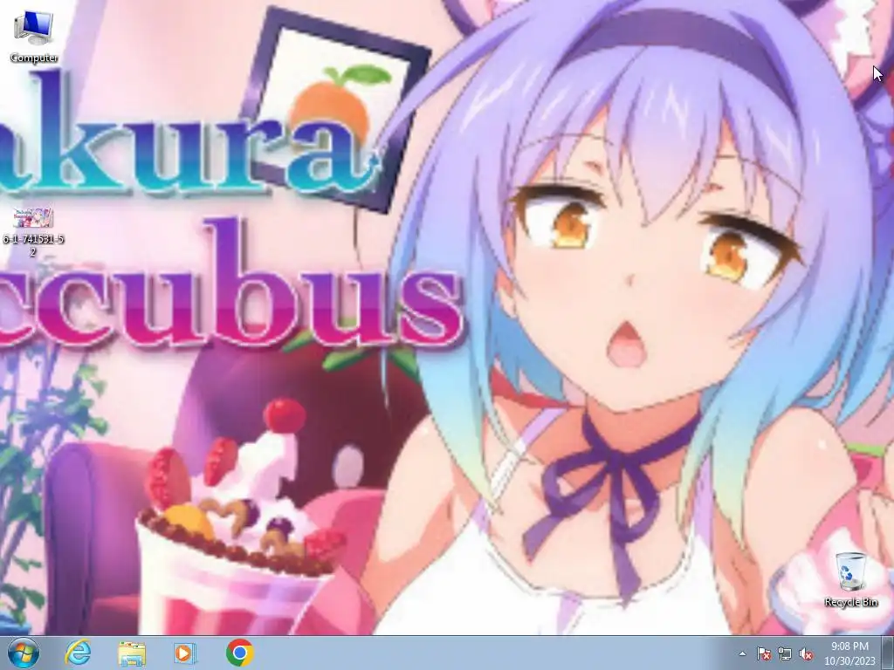This screenshot has height=670, width=894.
Task: Open Windows Explorer folder from the taskbar
Action: [131, 653]
